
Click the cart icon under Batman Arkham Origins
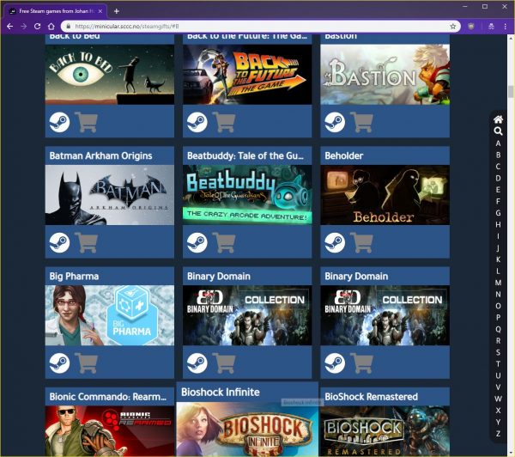point(86,242)
